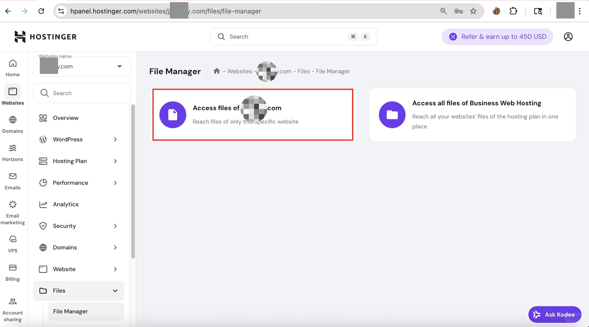Screen dimensions: 589x327
Task: Open site information icon in address bar
Action: pyautogui.click(x=61, y=11)
